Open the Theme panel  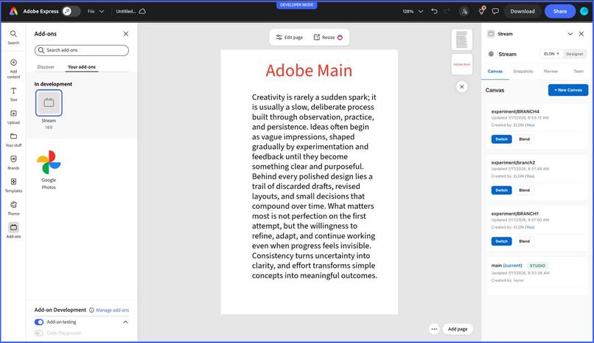click(13, 208)
